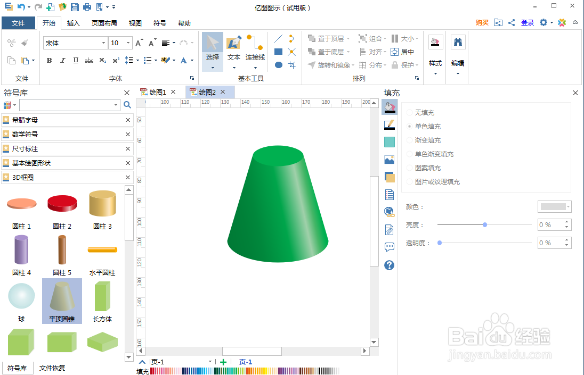This screenshot has height=375, width=584.
Task: Open the 插入 ribbon tab
Action: [x=72, y=23]
